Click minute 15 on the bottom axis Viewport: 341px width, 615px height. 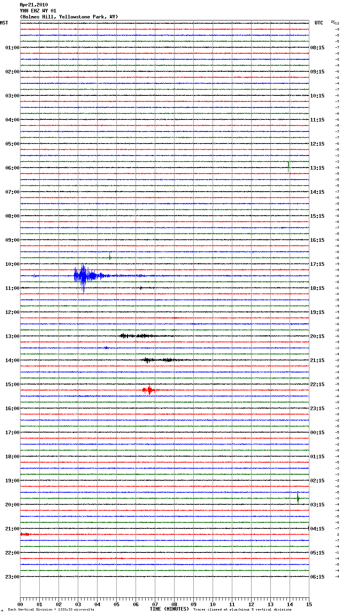click(309, 604)
